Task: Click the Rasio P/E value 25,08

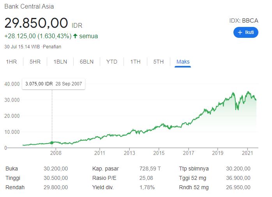Action: (146, 178)
